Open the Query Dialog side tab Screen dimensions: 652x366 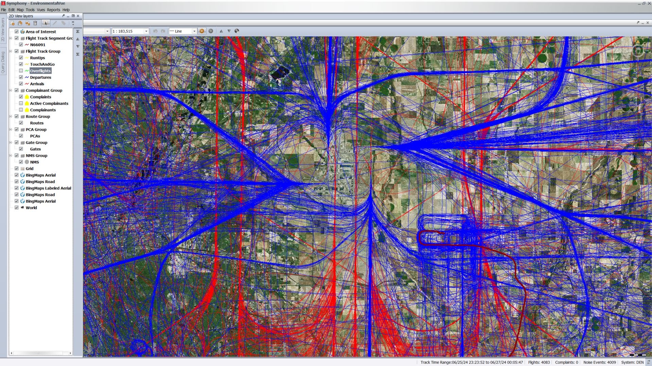tap(3, 62)
